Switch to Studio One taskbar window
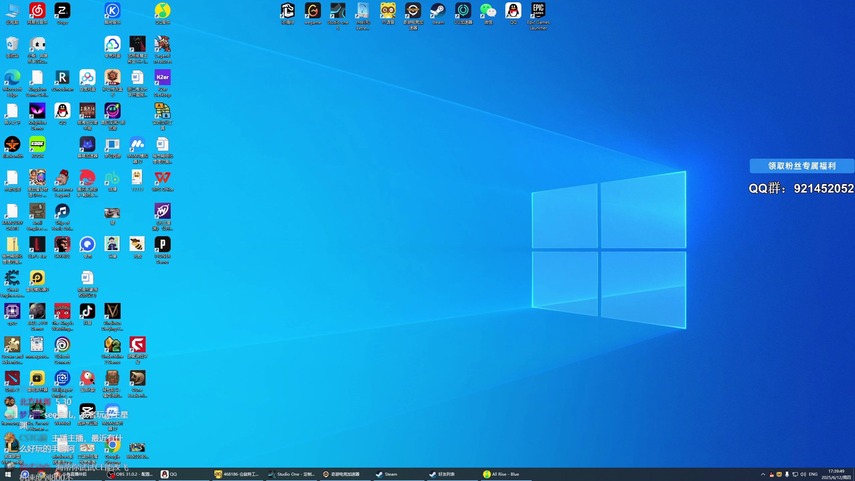This screenshot has width=855, height=481. click(x=292, y=474)
